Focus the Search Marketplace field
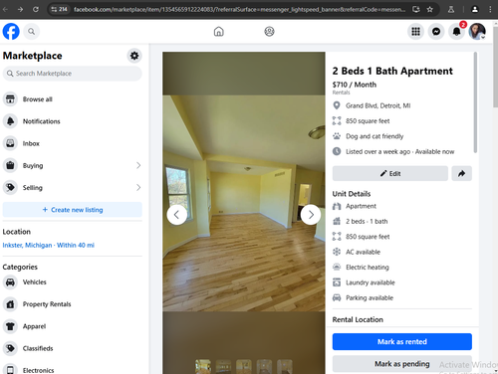 click(x=73, y=74)
